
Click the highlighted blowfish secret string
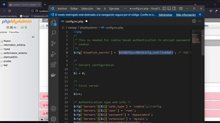tap(146, 53)
